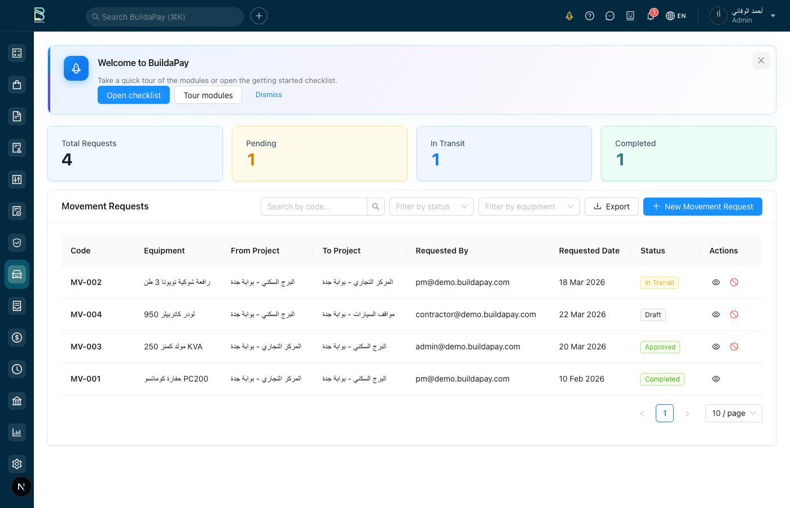Open the help question mark icon
The image size is (790, 508).
click(x=590, y=16)
